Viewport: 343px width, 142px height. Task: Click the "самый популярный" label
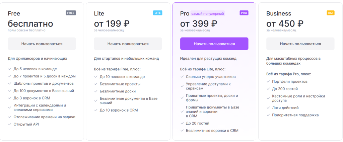[x=208, y=14]
